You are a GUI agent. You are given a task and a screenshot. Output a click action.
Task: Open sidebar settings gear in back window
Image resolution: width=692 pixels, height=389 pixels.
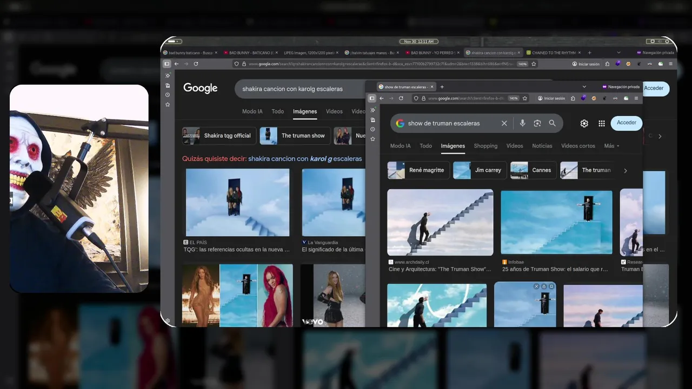168,321
